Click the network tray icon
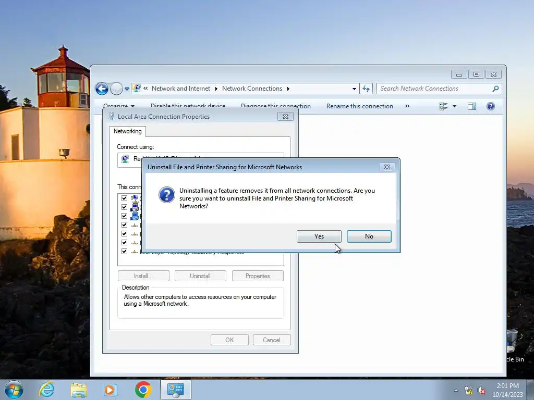The image size is (534, 400). click(469, 391)
